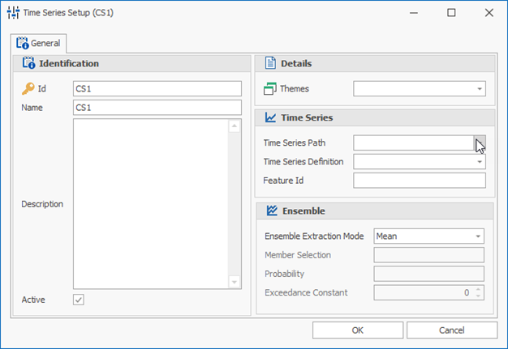This screenshot has width=508, height=349.
Task: Click the Description scrollbar down arrow
Action: (235, 282)
